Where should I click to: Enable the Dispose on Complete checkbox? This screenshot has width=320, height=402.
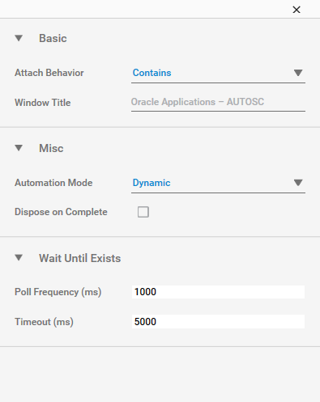(143, 212)
